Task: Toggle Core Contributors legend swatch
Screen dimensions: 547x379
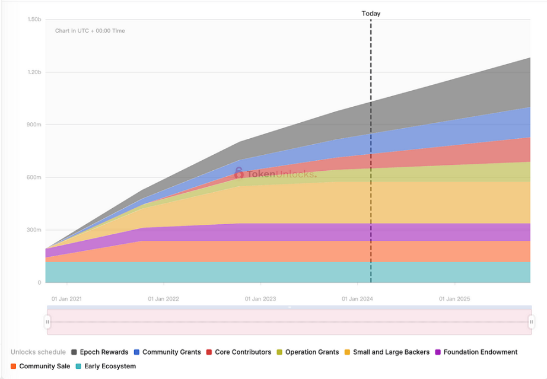Action: 209,352
